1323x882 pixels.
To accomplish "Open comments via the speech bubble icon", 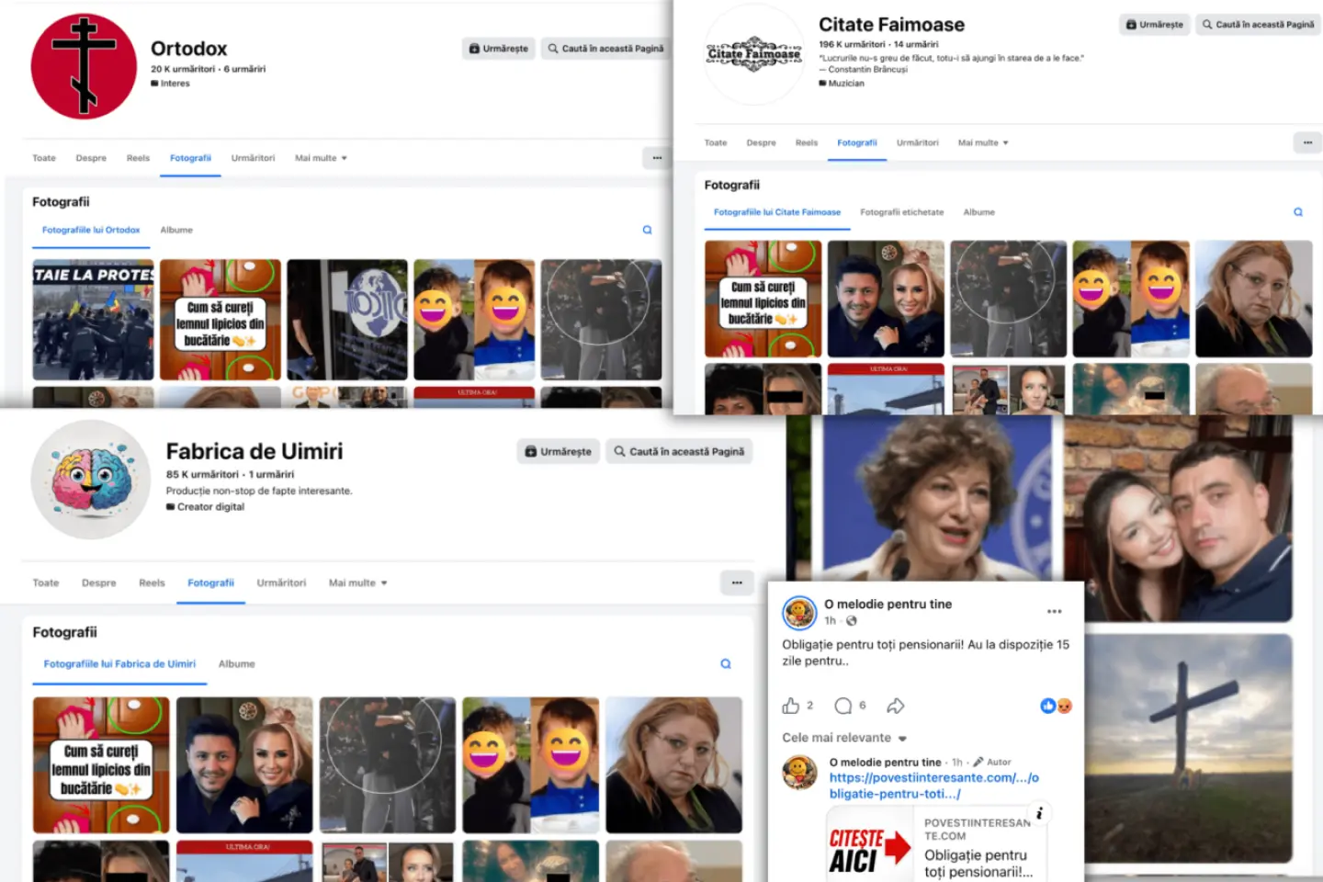I will tap(842, 706).
